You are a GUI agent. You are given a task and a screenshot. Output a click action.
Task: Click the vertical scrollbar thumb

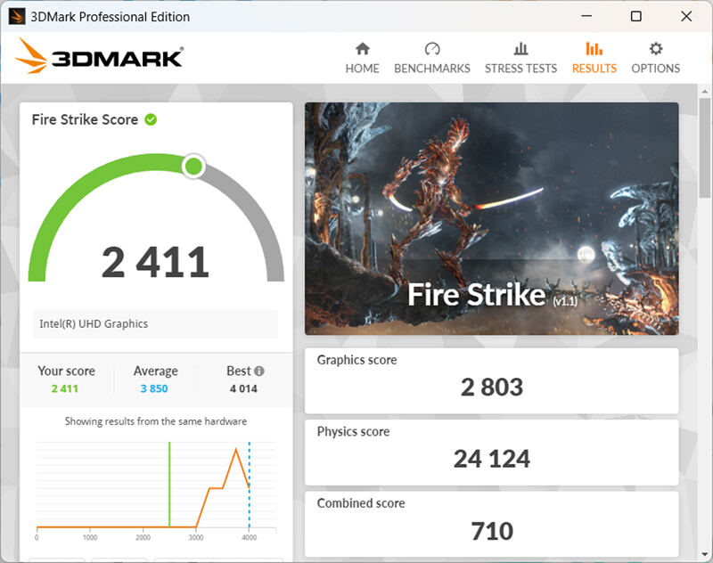(705, 148)
